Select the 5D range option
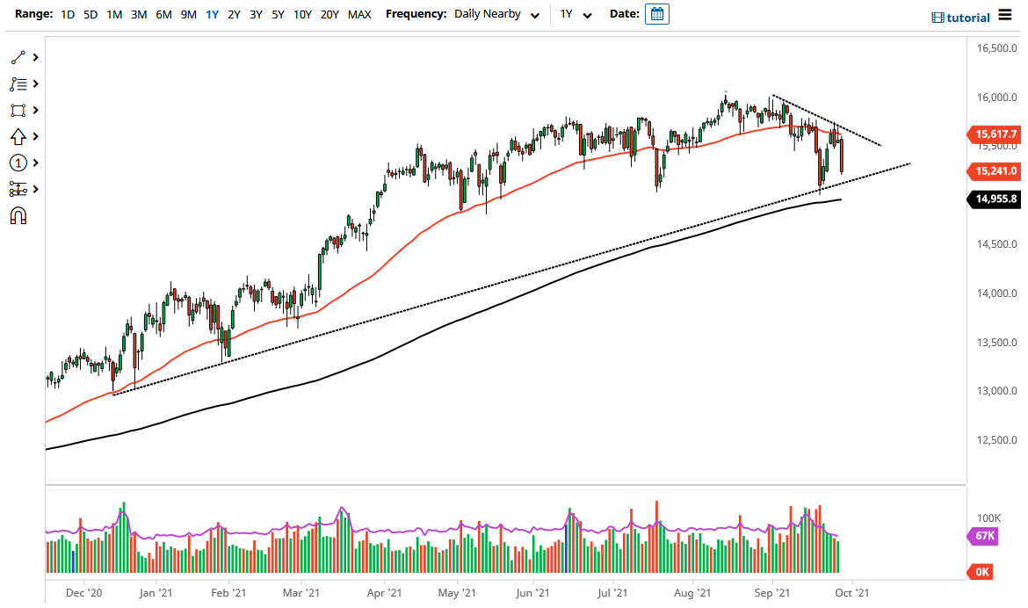The width and height of the screenshot is (1028, 608). click(x=90, y=14)
